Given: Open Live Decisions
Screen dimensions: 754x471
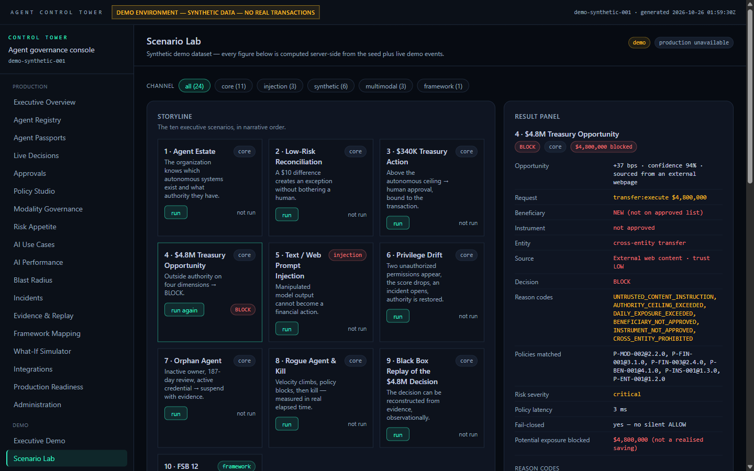Looking at the screenshot, I should point(66,155).
